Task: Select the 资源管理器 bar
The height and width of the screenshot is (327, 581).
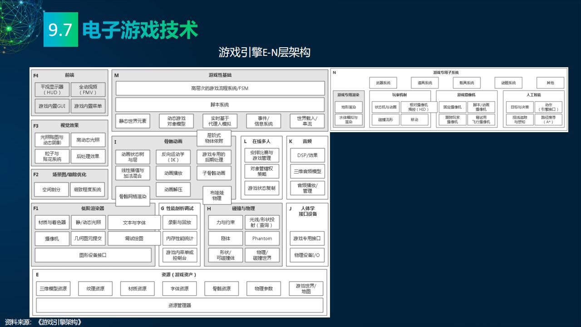Action: pyautogui.click(x=180, y=305)
